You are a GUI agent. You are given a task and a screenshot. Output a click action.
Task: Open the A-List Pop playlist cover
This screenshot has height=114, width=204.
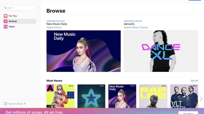60,96
